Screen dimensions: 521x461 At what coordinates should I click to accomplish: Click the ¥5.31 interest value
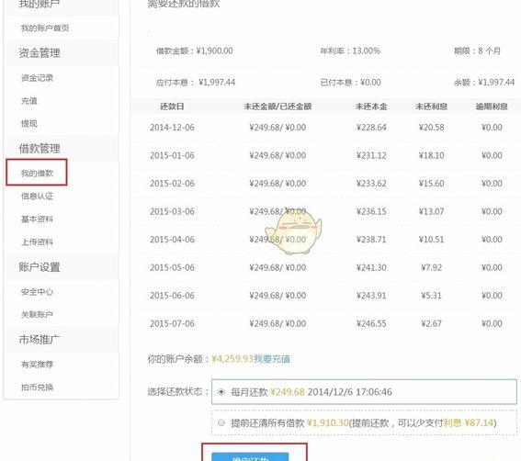(431, 296)
